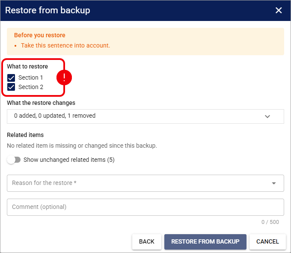Click 'No related item is missing' message
This screenshot has width=291, height=253.
[82, 146]
